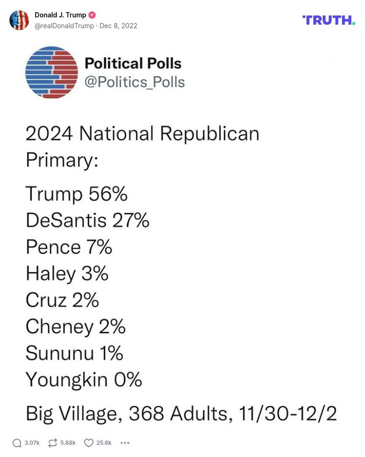Open the @realDonaldTrump handle link
Screen dimensions: 365x457
coord(64,26)
